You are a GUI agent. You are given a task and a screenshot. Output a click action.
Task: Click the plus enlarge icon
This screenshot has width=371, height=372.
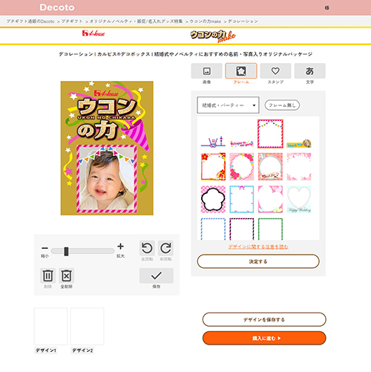point(120,247)
